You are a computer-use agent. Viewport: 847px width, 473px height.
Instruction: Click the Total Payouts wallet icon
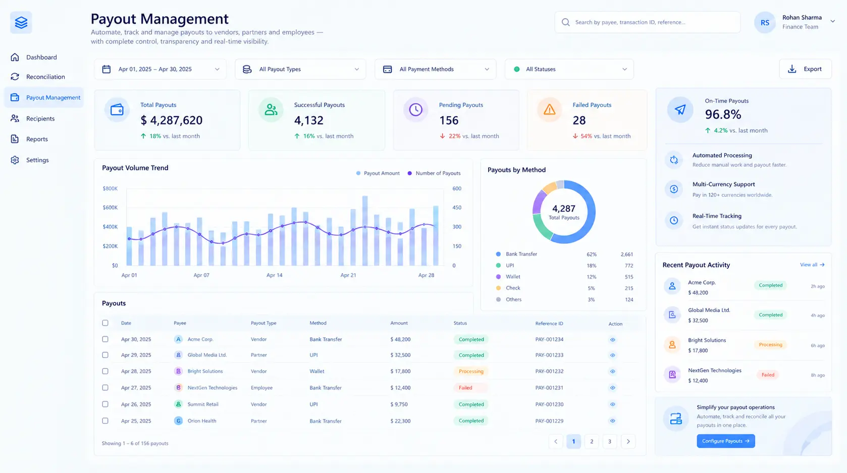[x=117, y=110]
